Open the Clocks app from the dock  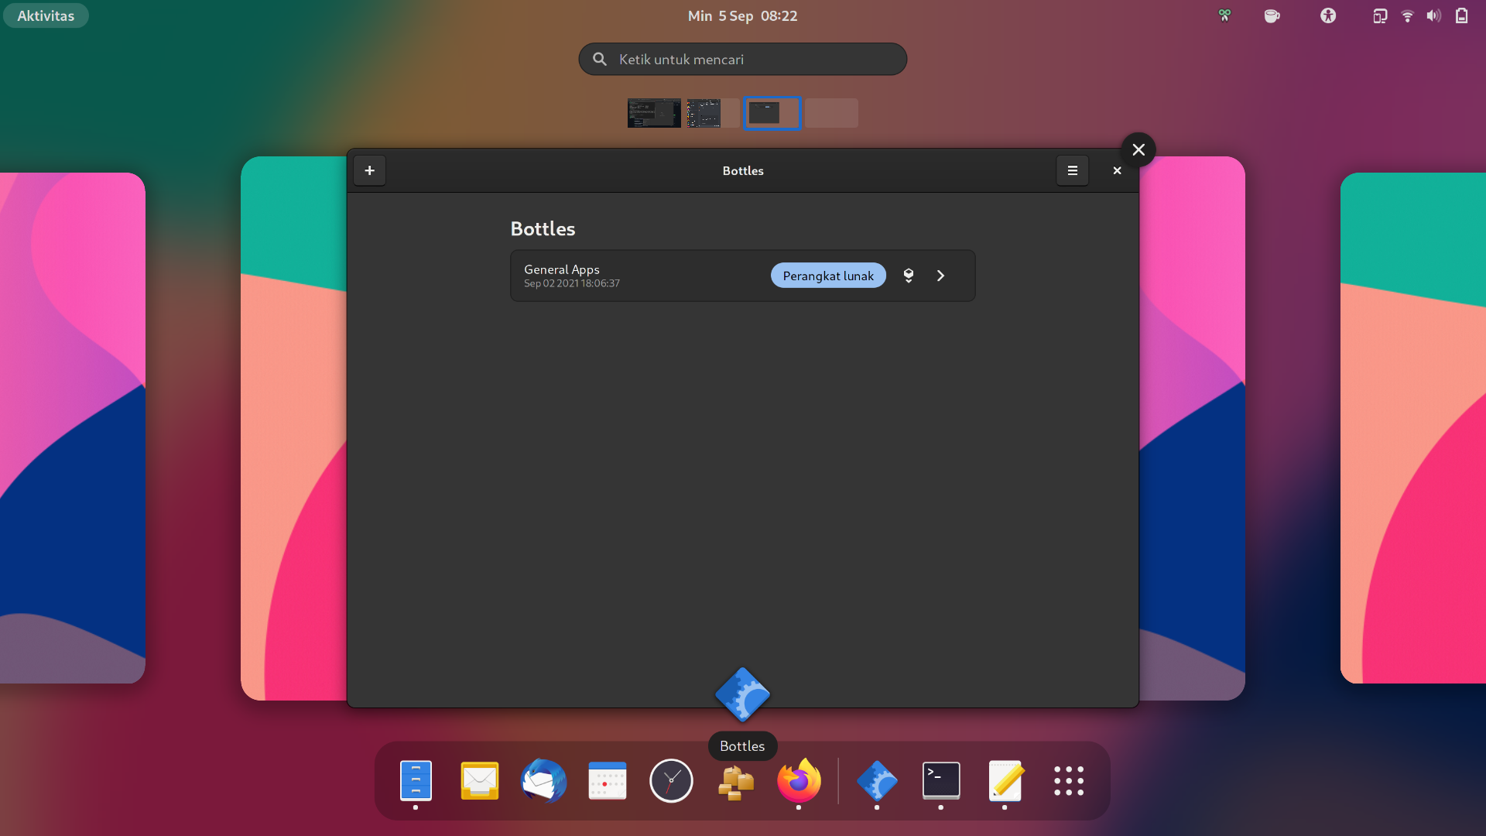[671, 782]
